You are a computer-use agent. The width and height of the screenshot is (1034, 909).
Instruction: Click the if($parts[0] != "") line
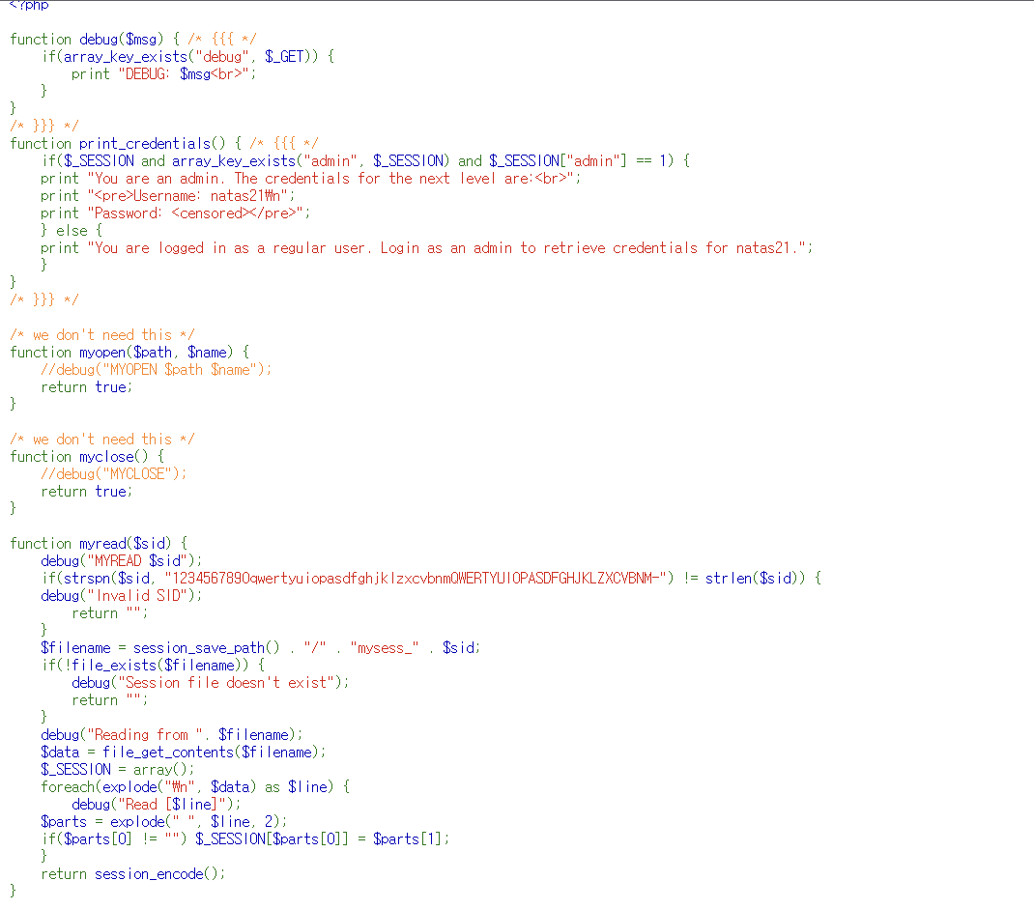(x=245, y=839)
